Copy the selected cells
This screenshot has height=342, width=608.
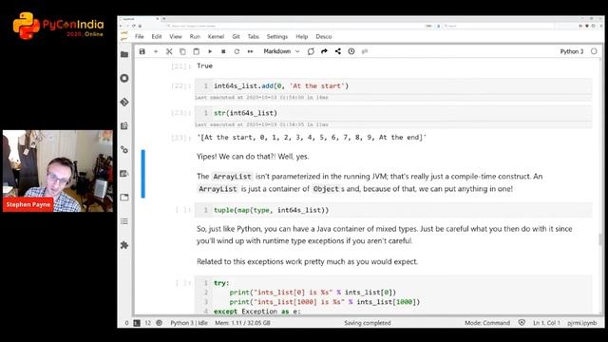click(182, 51)
